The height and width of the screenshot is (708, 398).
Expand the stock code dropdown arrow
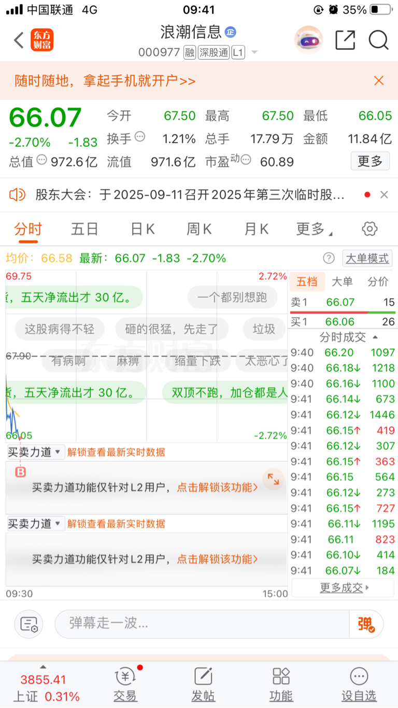[254, 52]
